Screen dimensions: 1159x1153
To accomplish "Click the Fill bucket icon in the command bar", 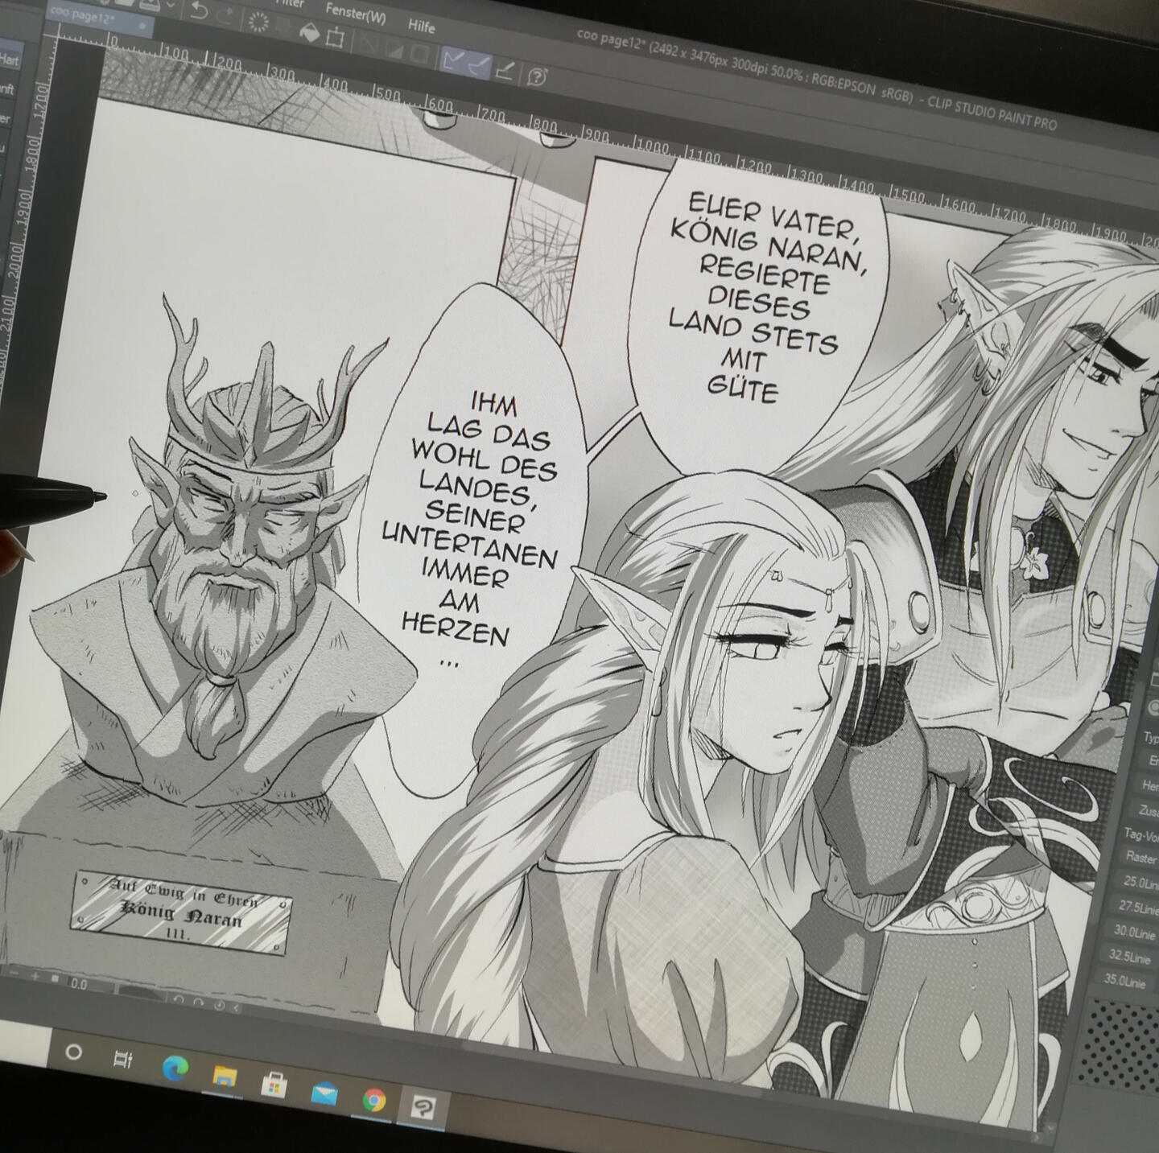I will click(308, 31).
